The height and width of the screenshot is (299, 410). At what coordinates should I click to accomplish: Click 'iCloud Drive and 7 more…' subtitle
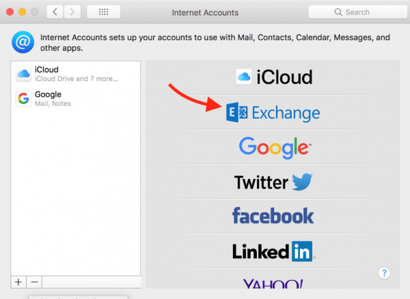pos(77,79)
